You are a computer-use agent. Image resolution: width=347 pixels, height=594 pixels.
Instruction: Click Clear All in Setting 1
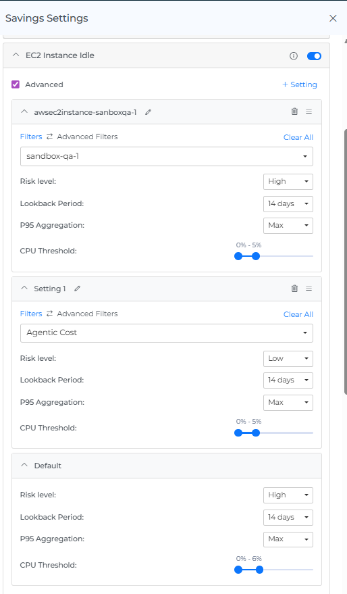tap(298, 314)
